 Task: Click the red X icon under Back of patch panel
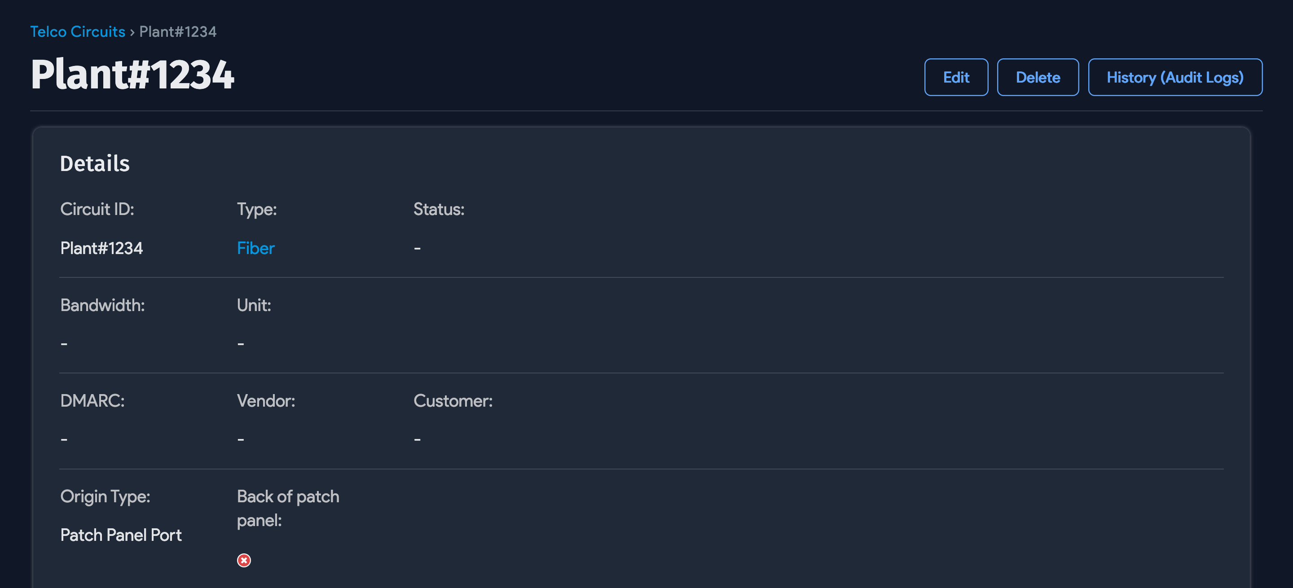coord(244,560)
